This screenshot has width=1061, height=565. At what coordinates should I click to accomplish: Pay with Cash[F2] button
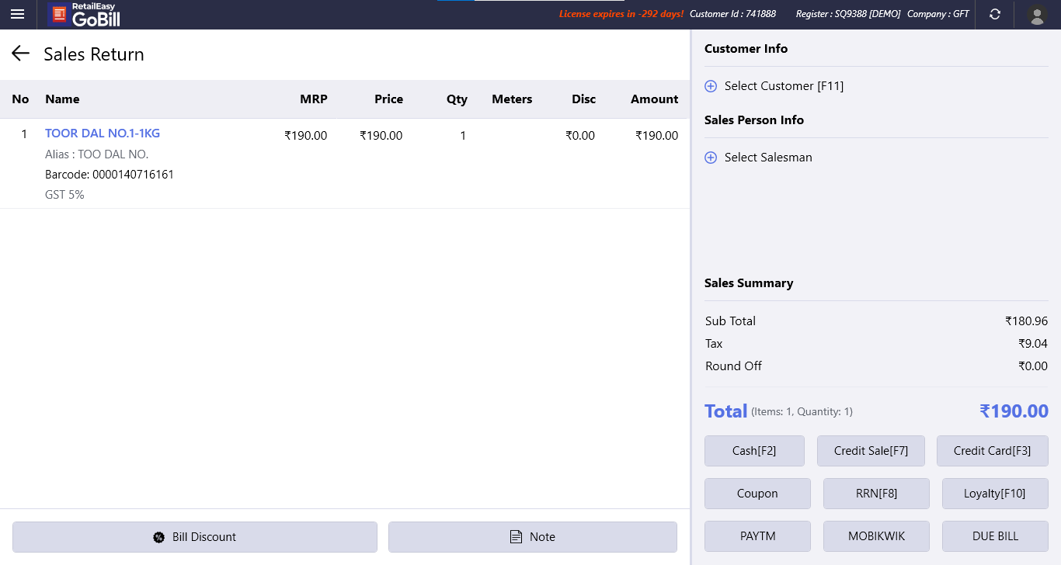click(754, 451)
